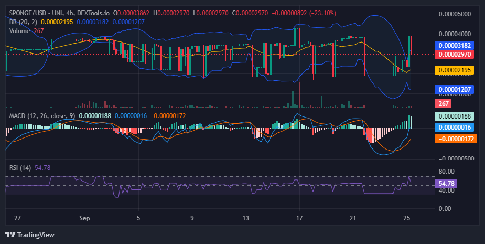This screenshot has height=244, width=485.
Task: Click the RSI value tag 54.78
Action: 446,183
